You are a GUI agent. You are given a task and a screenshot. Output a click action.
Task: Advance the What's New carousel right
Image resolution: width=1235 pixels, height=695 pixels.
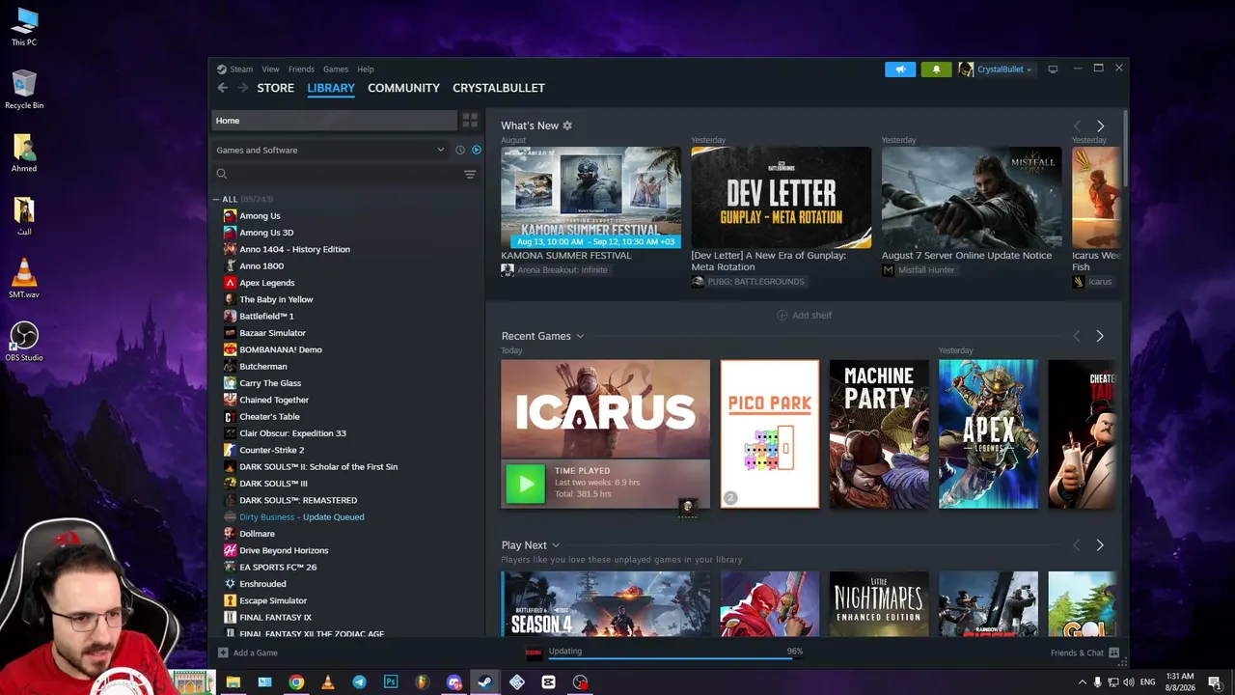click(1100, 126)
